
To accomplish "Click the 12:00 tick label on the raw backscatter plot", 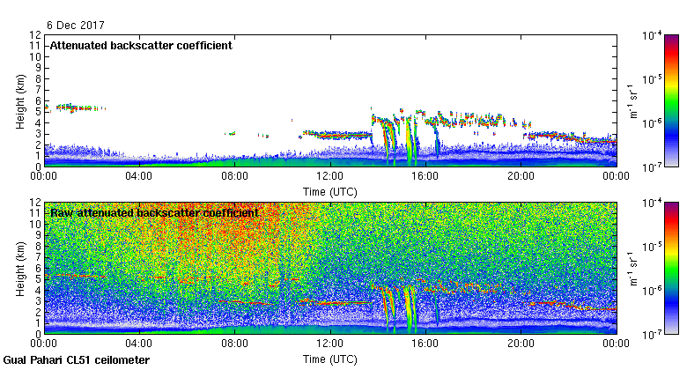I will [330, 344].
